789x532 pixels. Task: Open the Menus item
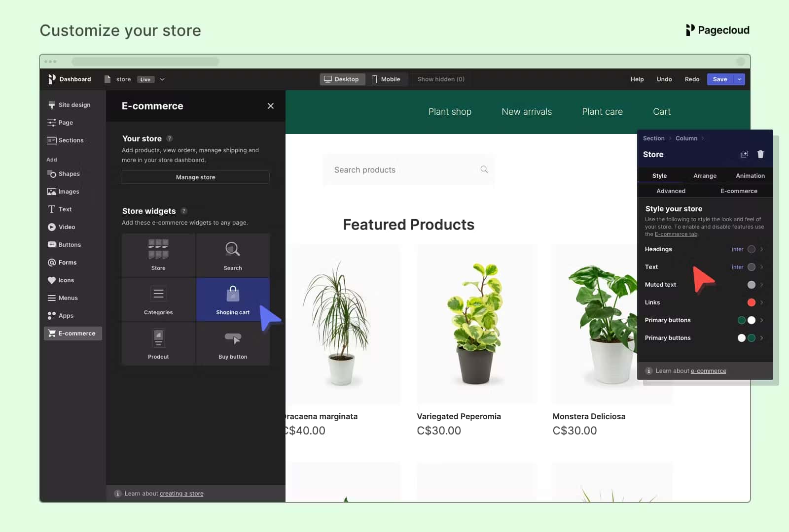click(63, 298)
